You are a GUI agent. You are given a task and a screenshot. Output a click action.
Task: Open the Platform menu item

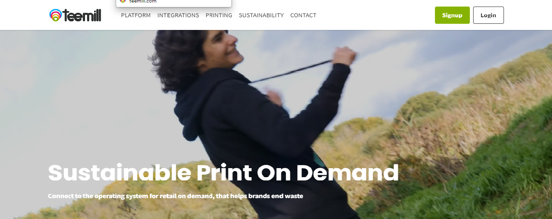click(x=136, y=15)
